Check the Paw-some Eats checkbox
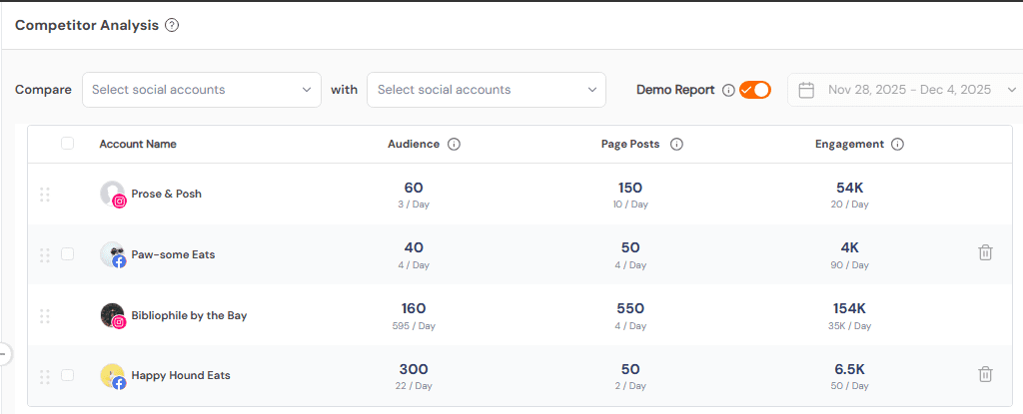This screenshot has height=414, width=1023. [68, 254]
